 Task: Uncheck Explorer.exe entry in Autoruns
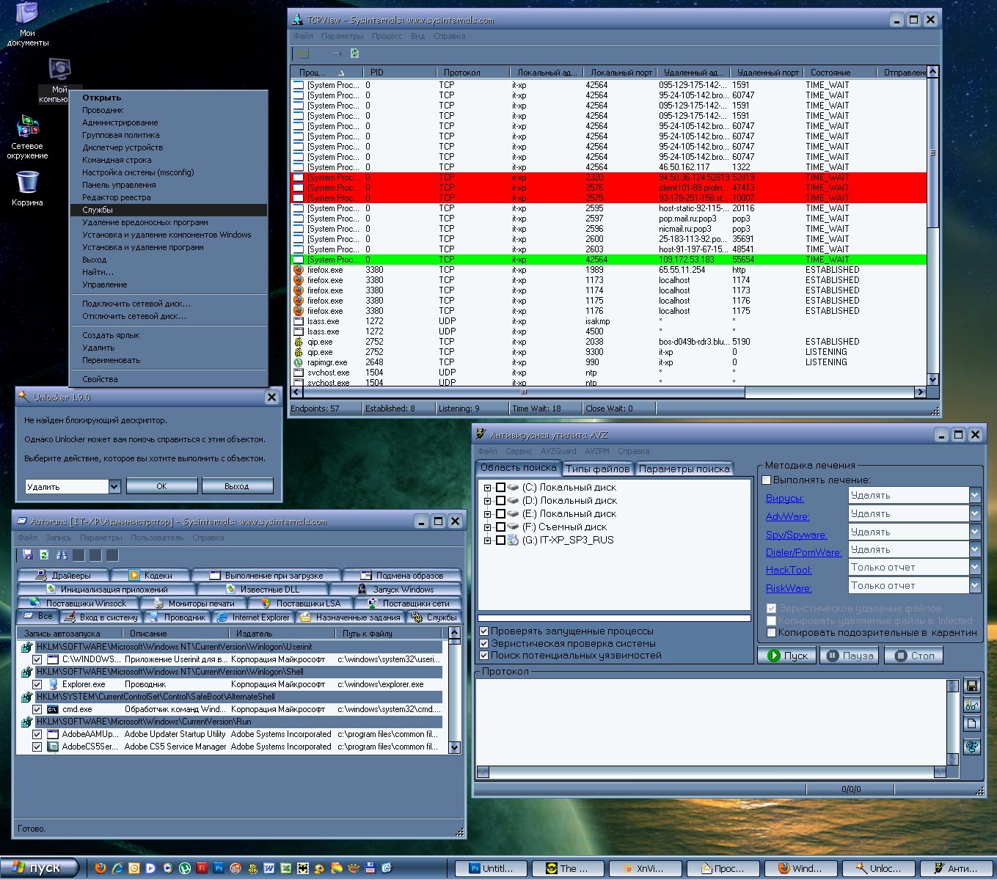pyautogui.click(x=37, y=684)
